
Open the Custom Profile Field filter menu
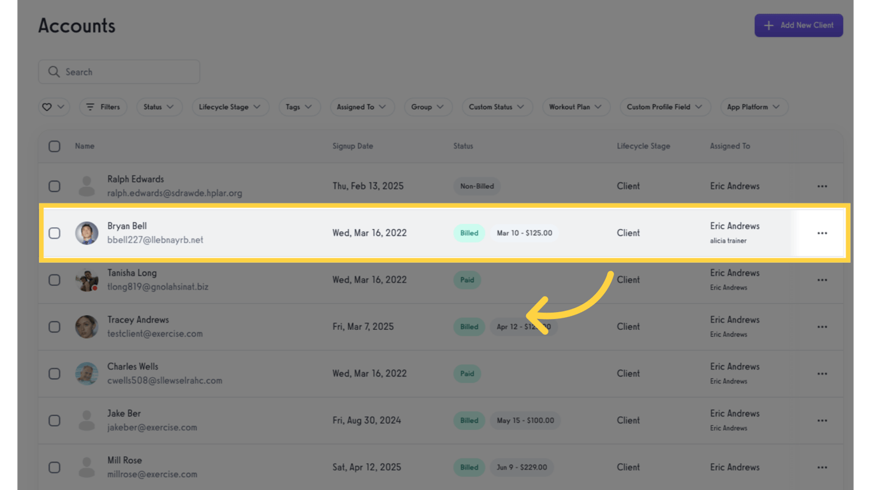(665, 107)
